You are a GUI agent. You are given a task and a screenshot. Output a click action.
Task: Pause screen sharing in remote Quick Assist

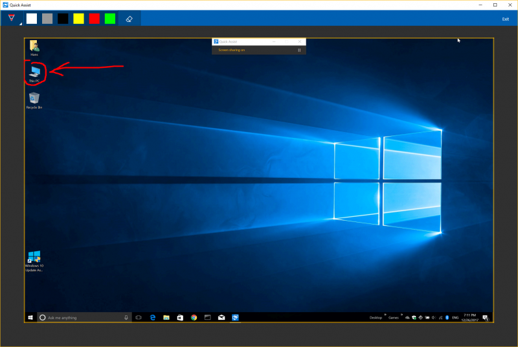point(299,50)
